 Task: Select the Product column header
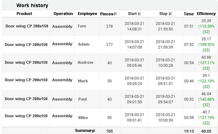[x=24, y=14]
